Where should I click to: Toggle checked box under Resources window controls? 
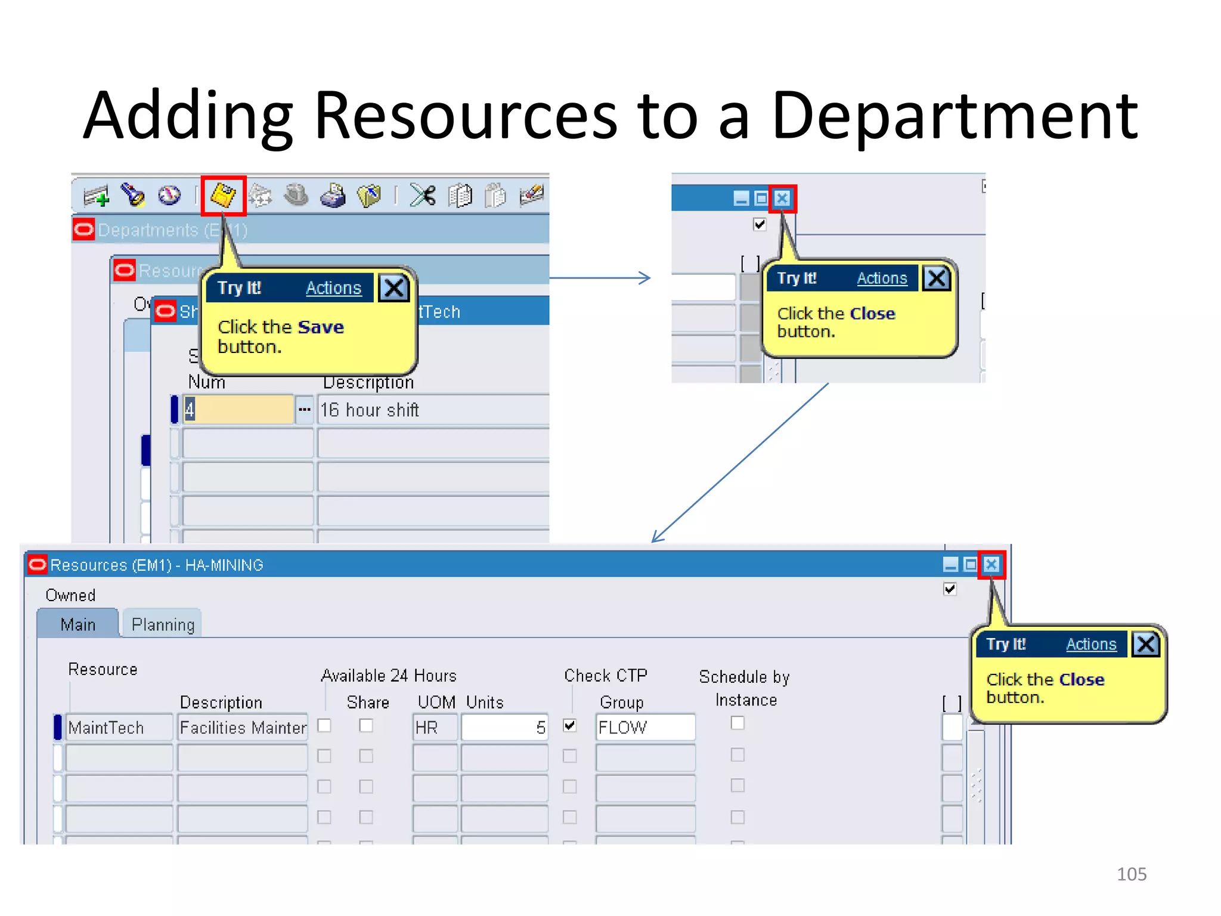pos(950,589)
